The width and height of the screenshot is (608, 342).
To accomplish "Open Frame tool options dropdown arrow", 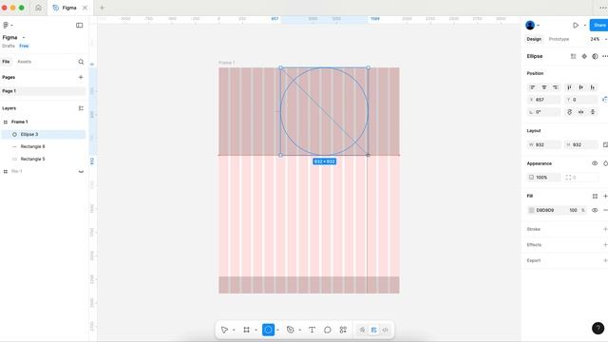I will click(x=256, y=331).
